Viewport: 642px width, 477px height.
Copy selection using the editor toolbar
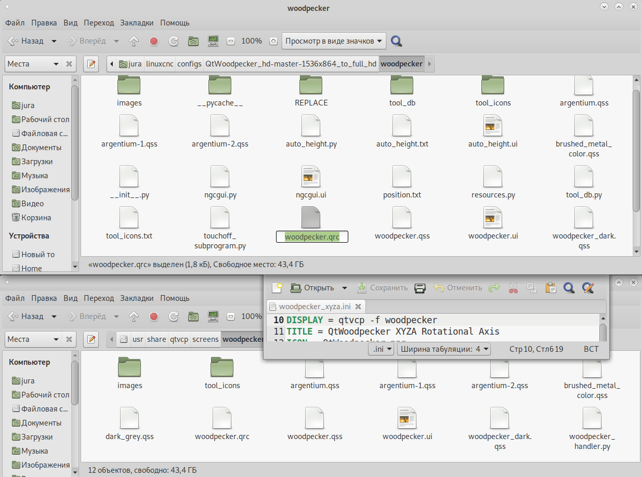pyautogui.click(x=532, y=287)
